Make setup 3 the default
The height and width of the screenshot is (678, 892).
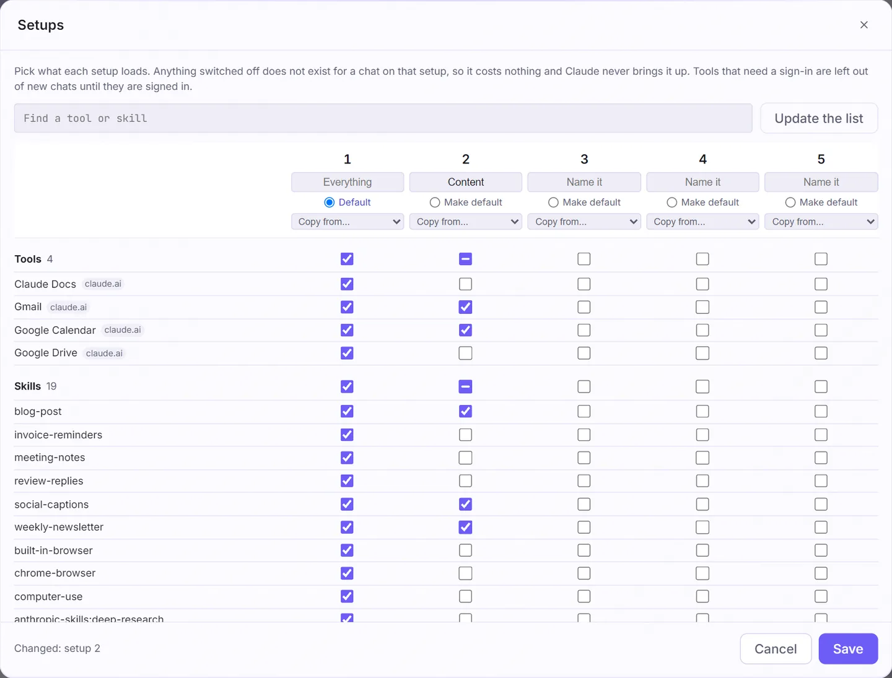(553, 202)
